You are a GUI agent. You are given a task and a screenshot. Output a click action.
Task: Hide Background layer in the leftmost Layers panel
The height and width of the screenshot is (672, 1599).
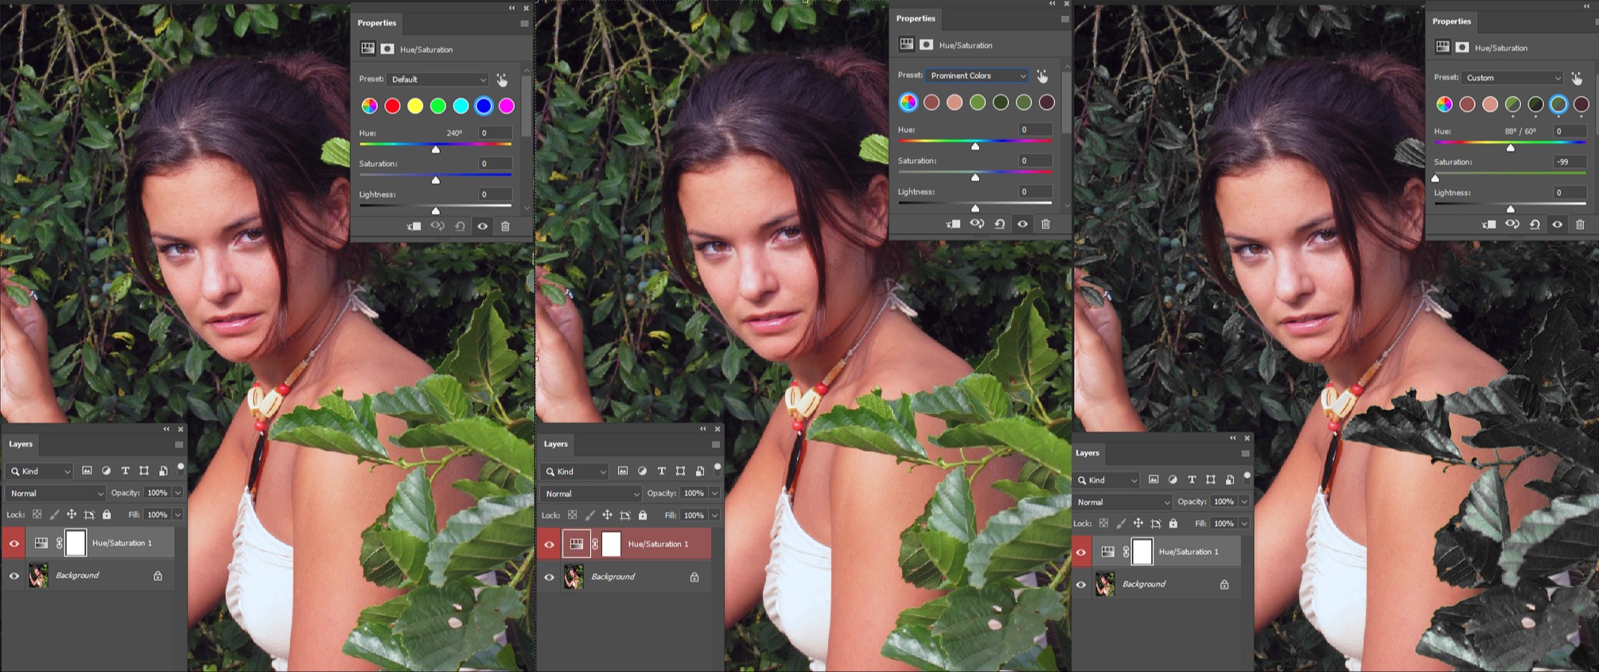[14, 576]
